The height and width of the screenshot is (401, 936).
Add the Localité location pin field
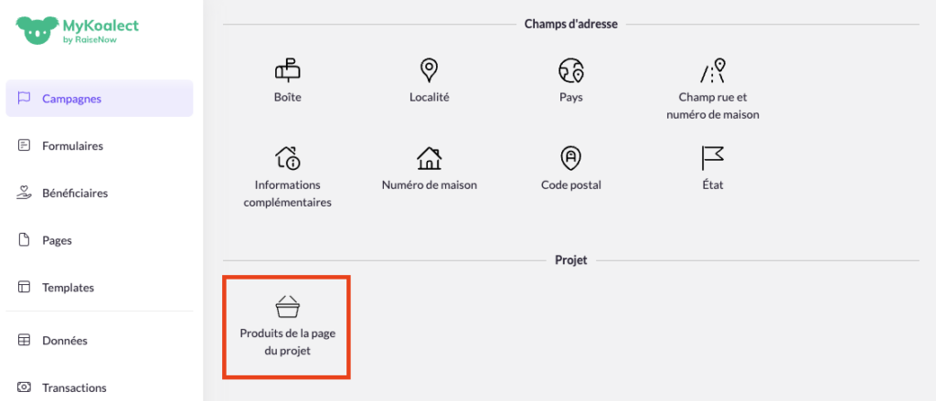pyautogui.click(x=429, y=69)
